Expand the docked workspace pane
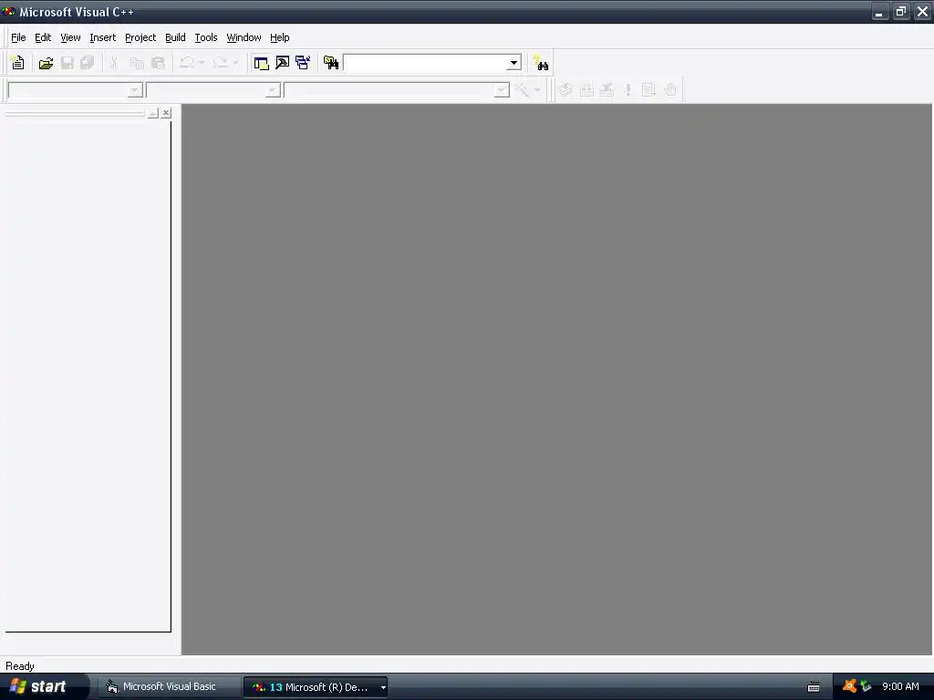 (x=153, y=112)
